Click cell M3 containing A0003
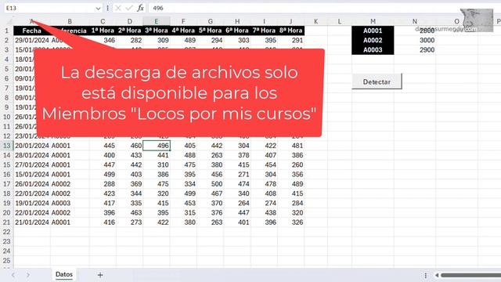 pyautogui.click(x=373, y=50)
